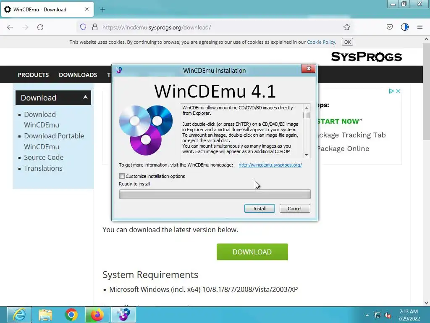Click the padlock site security icon

click(x=95, y=27)
